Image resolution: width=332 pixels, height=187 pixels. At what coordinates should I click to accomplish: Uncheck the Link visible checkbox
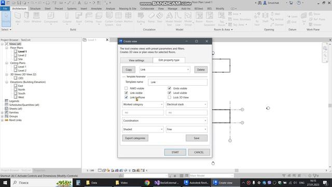click(126, 93)
